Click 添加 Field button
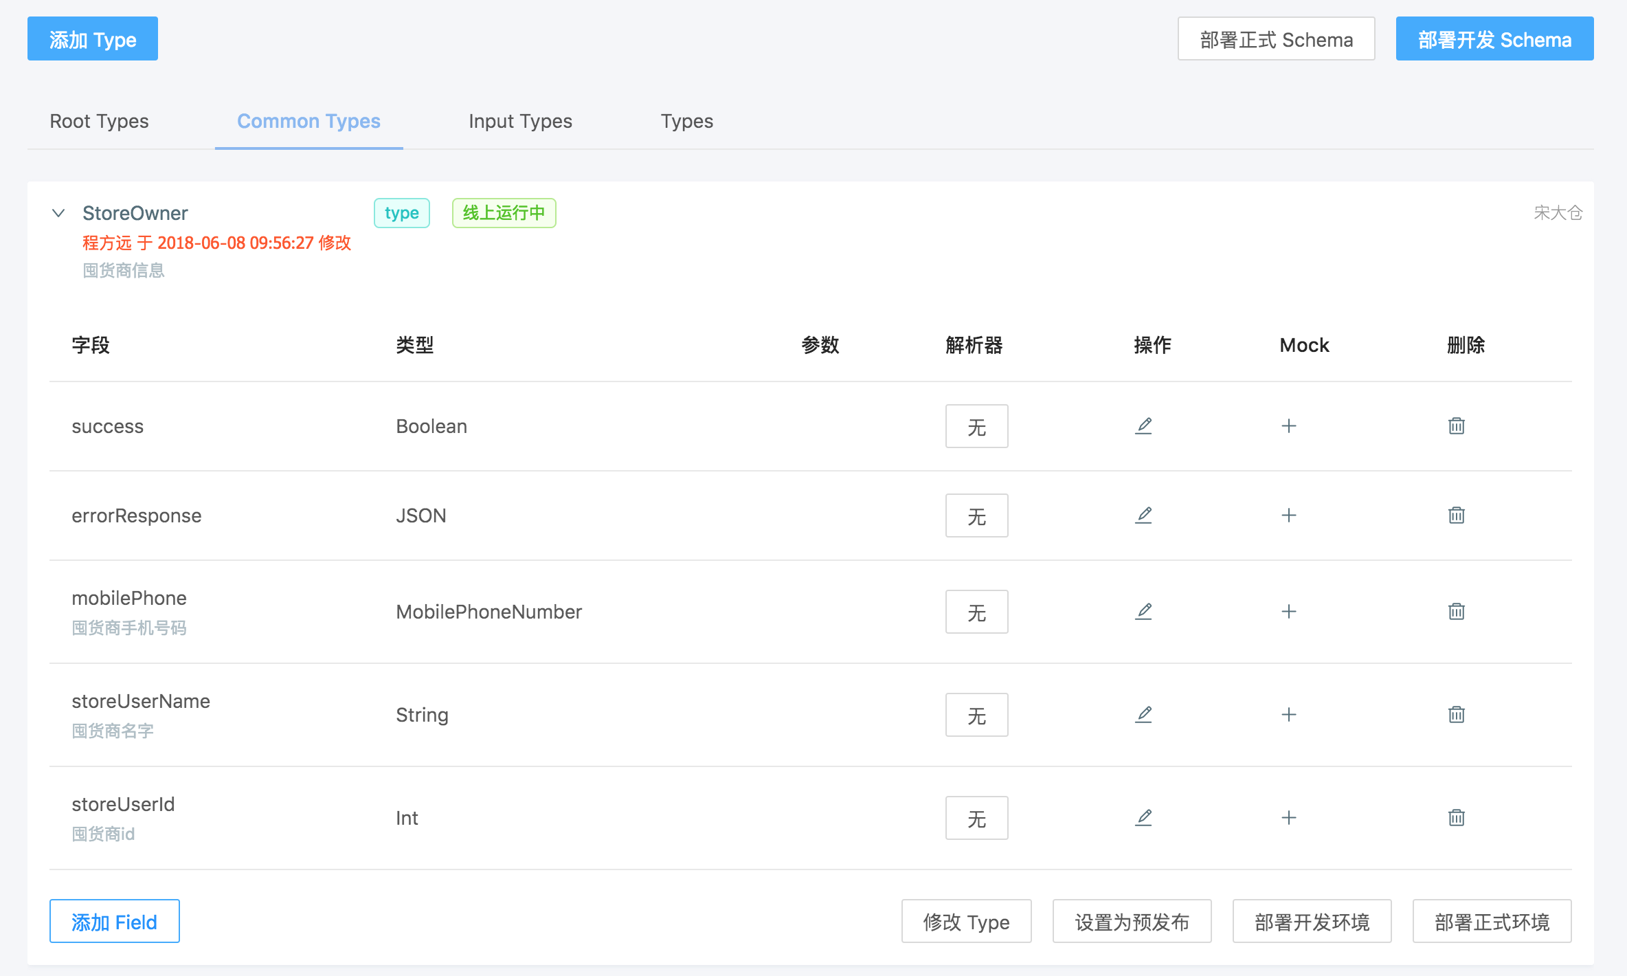 [115, 922]
